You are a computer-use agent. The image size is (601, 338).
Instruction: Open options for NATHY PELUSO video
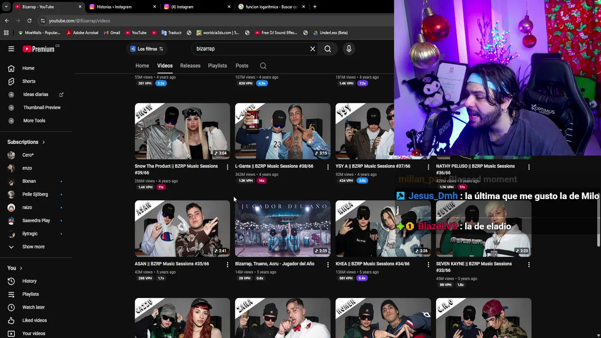pos(529,167)
